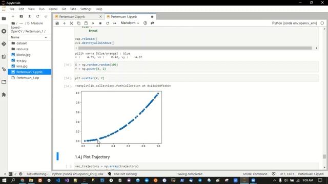Screen dimensions: 328x184
Task: Open the Tabs menu
Action: 73,9
